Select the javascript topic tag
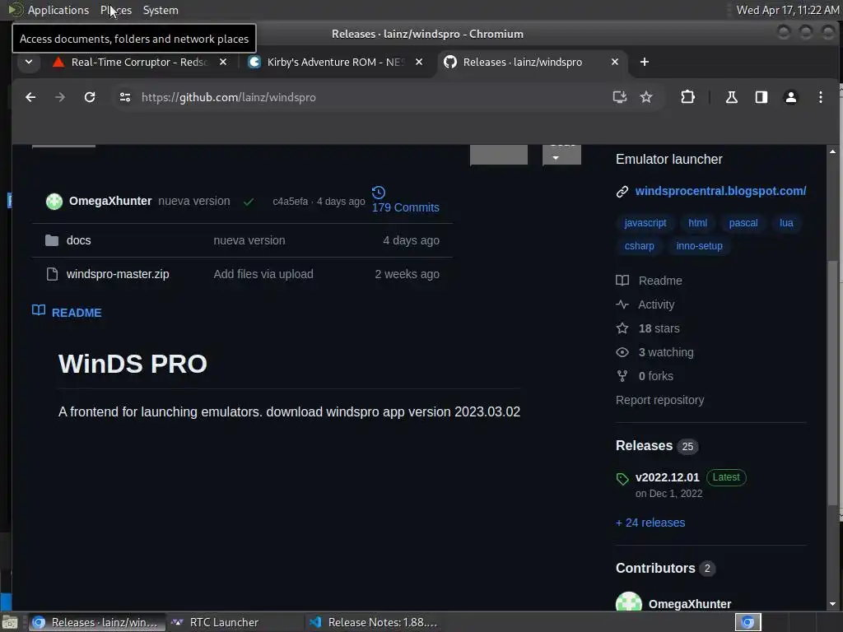The width and height of the screenshot is (843, 632). (x=645, y=223)
